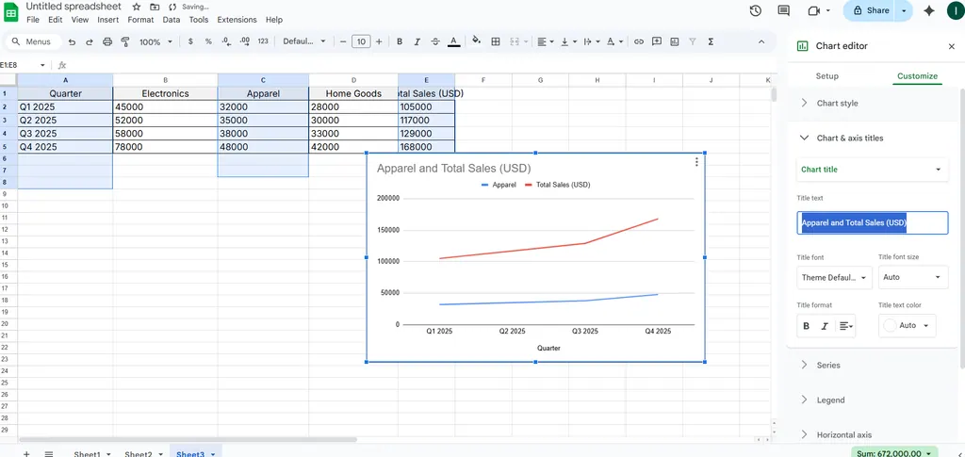Click the functions sigma icon
Screen dimensions: 965x457
pyautogui.click(x=710, y=41)
